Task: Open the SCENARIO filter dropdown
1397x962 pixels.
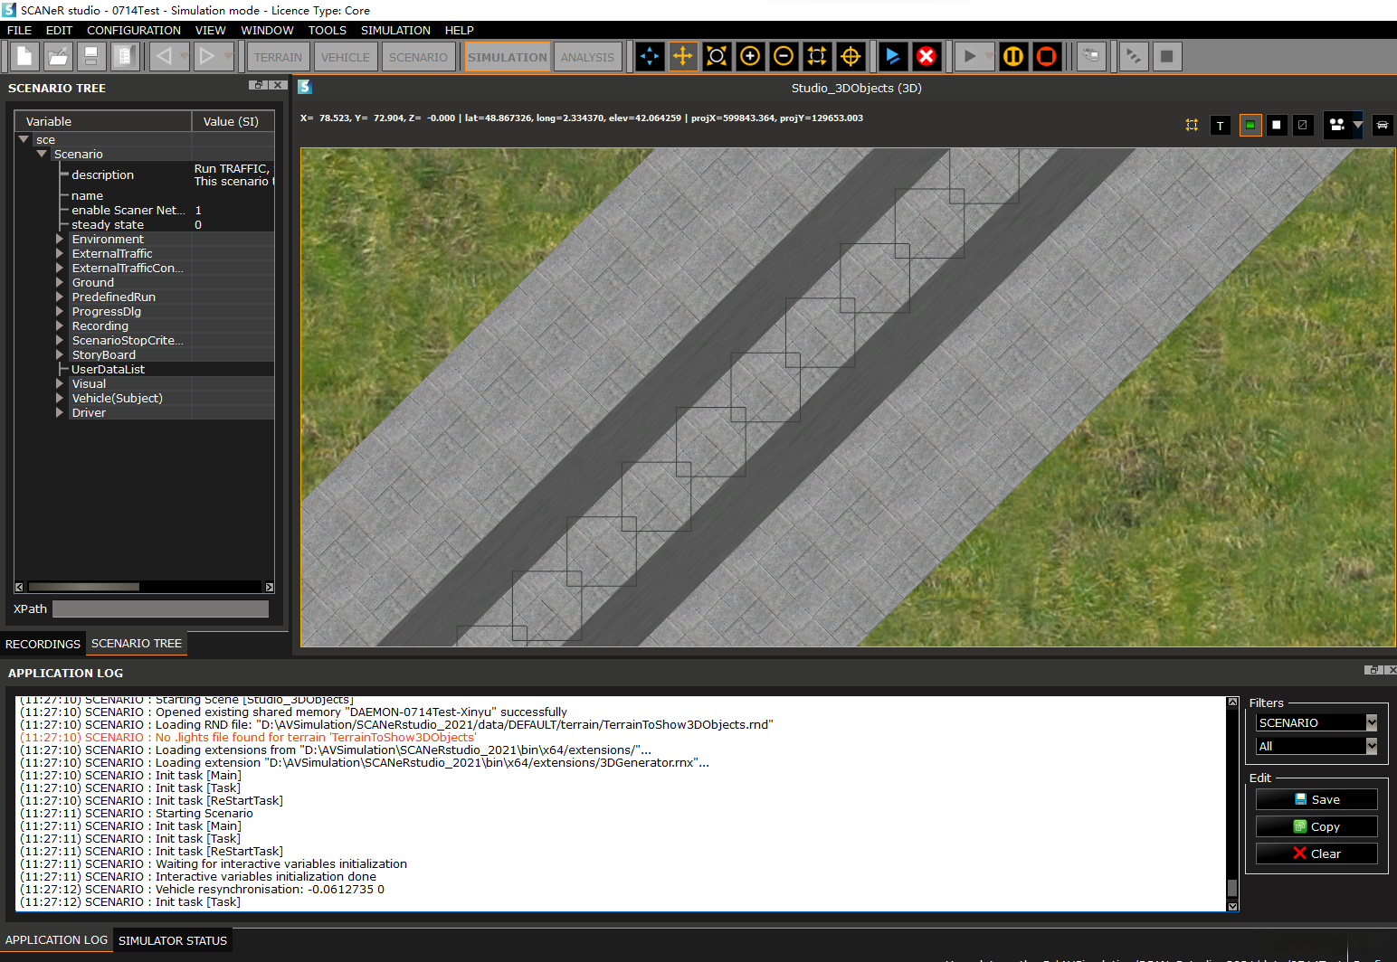Action: click(x=1371, y=722)
